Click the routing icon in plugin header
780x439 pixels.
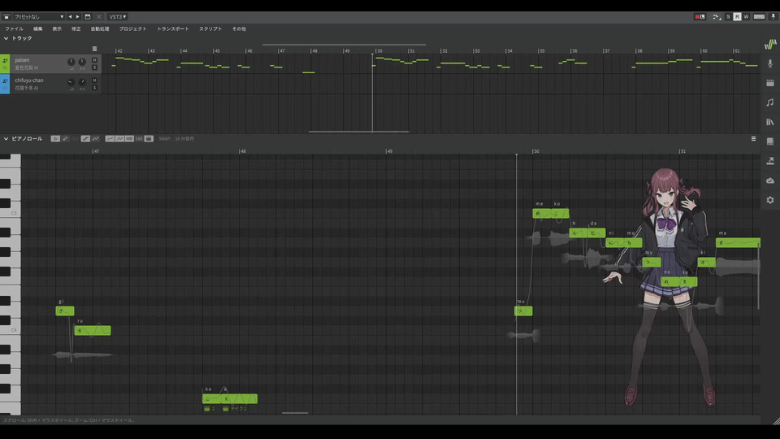tap(717, 16)
